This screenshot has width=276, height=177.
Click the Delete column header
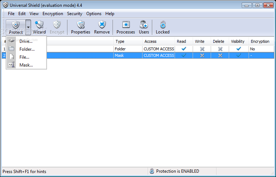220,41
